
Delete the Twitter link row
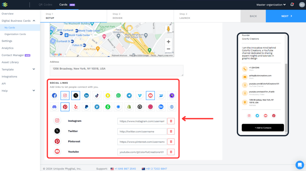pos(171,131)
